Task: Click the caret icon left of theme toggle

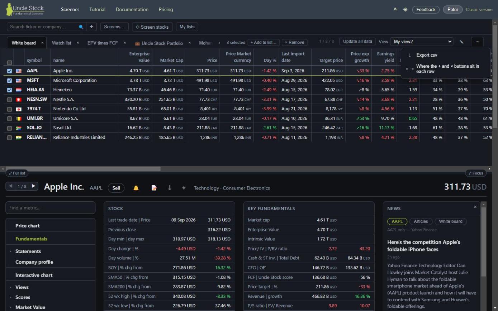Action: pyautogui.click(x=395, y=10)
